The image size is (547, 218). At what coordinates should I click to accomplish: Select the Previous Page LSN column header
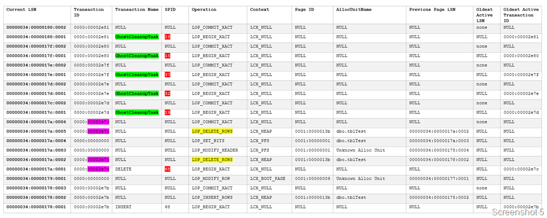(x=432, y=10)
